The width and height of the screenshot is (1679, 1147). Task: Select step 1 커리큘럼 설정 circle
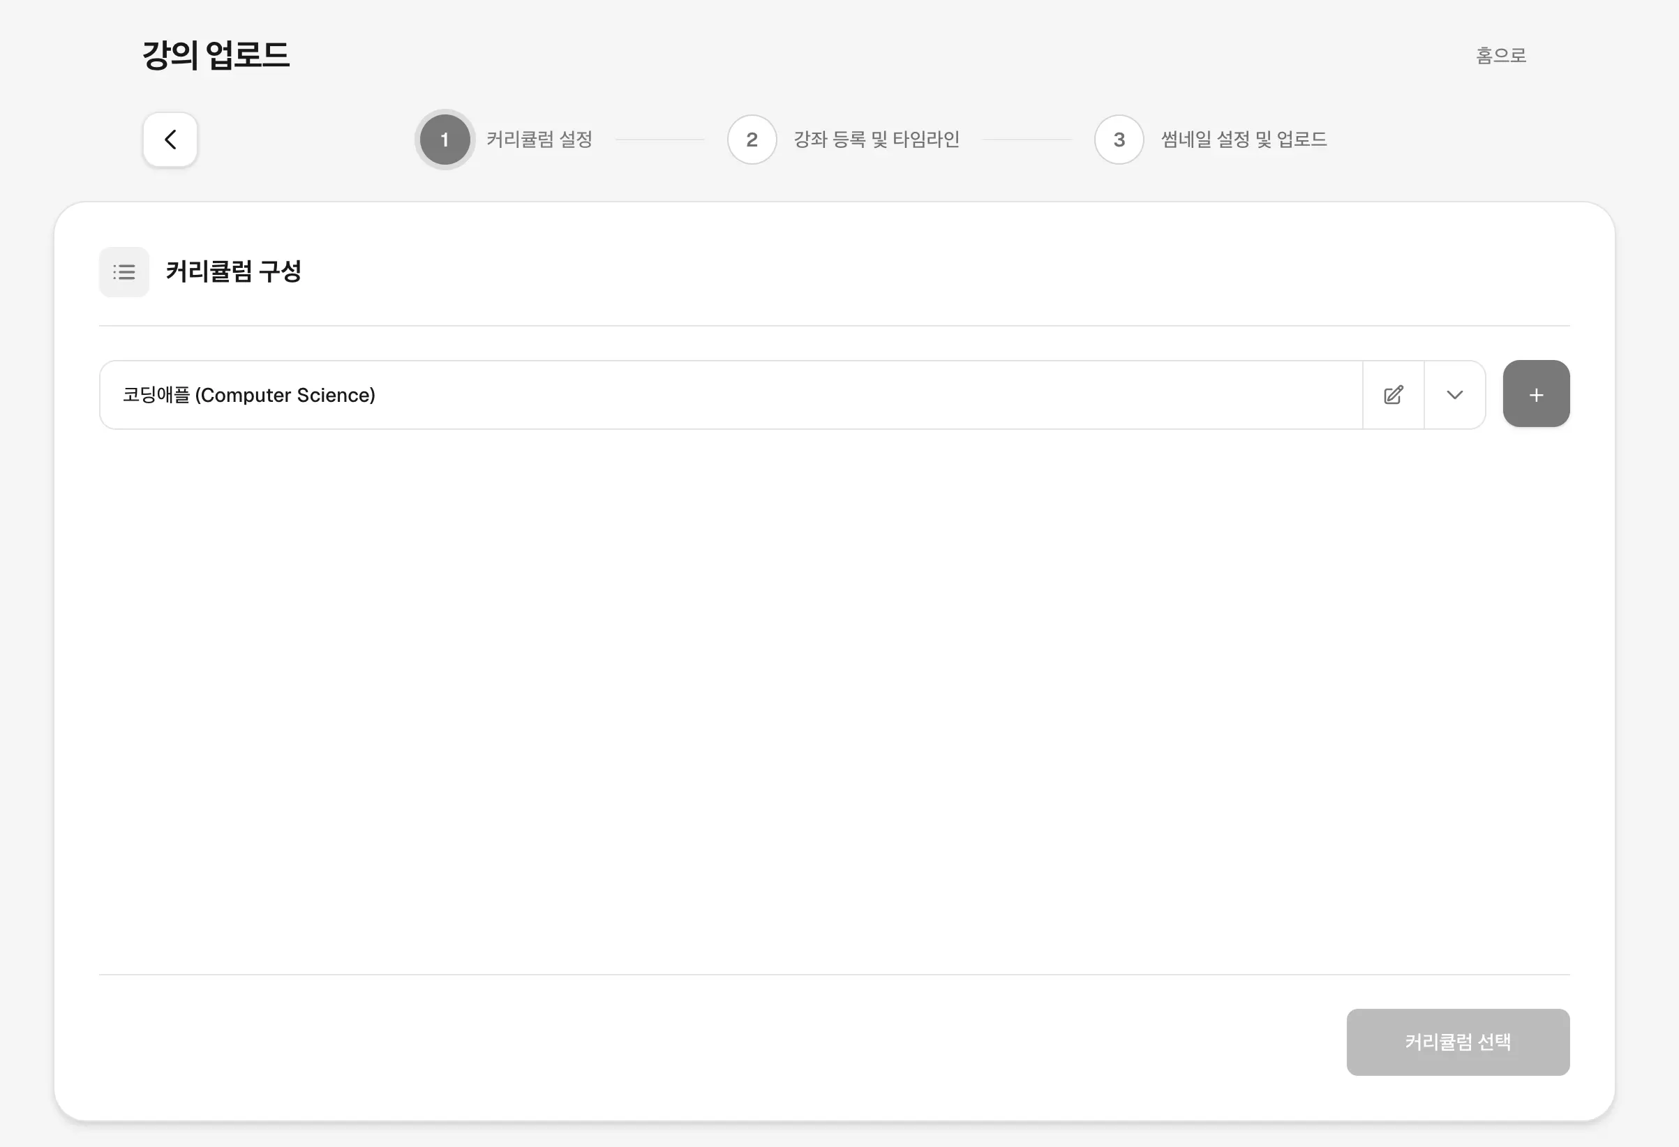445,140
